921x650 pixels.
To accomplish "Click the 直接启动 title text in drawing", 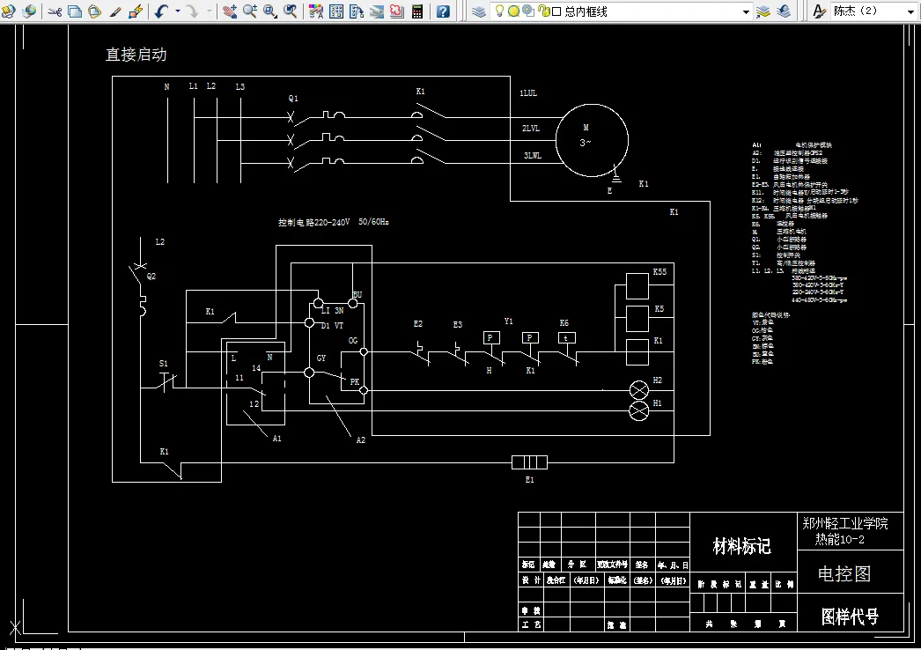I will click(x=136, y=55).
